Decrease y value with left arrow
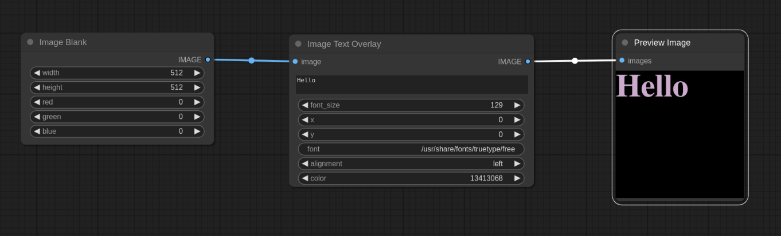The image size is (781, 236). 305,134
